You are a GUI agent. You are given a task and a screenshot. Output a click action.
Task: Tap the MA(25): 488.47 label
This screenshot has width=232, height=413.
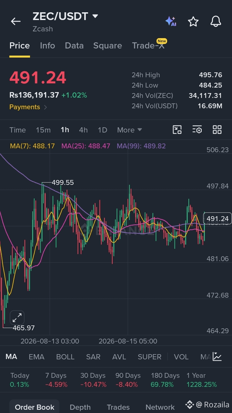pyautogui.click(x=86, y=146)
